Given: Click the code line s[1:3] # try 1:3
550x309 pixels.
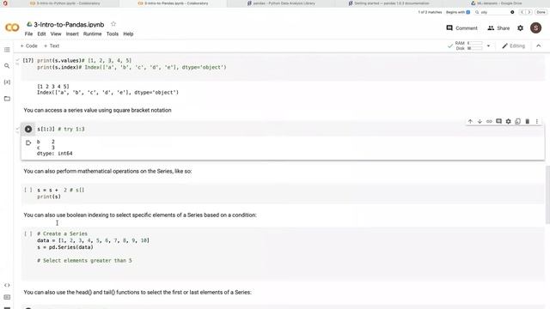Looking at the screenshot, I should pos(61,129).
